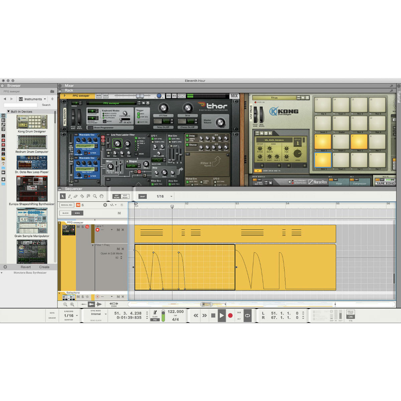
Task: Select the Magnifying glass zoom tool
Action: (95, 196)
